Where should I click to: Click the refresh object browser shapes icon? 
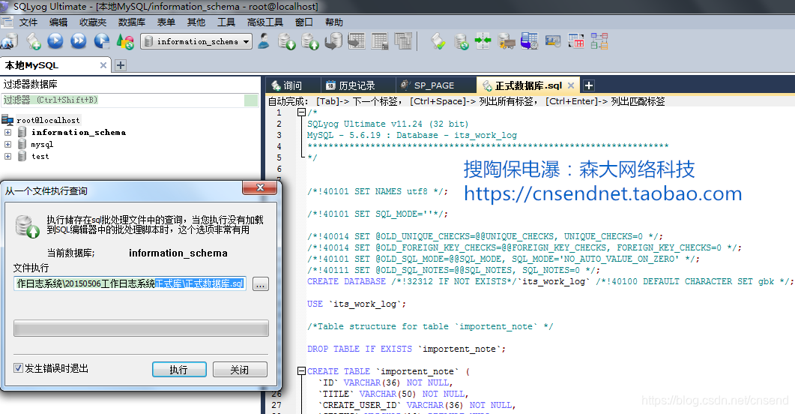pos(125,41)
